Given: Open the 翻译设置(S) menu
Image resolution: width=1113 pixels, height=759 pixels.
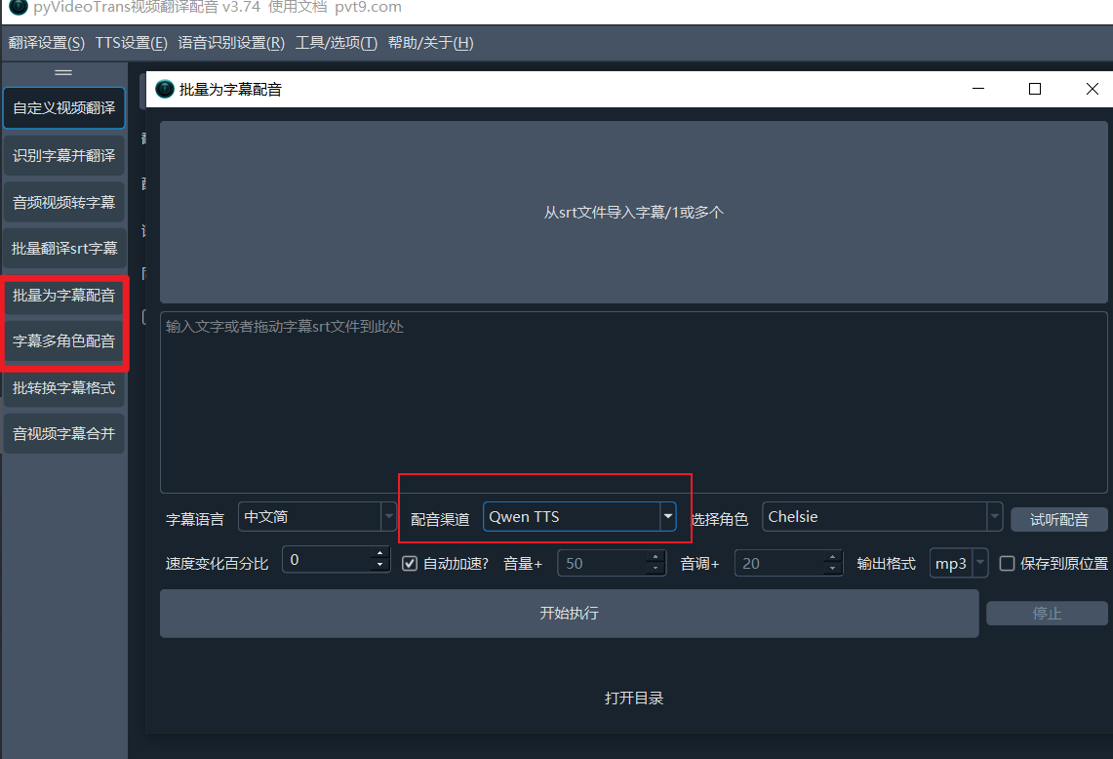Looking at the screenshot, I should [x=46, y=43].
